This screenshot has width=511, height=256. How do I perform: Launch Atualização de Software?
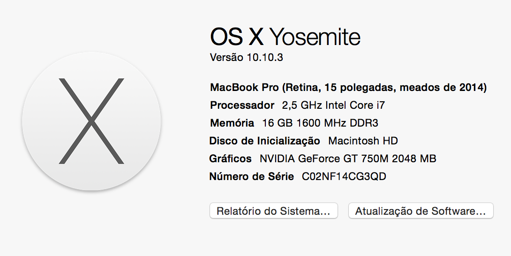point(421,211)
